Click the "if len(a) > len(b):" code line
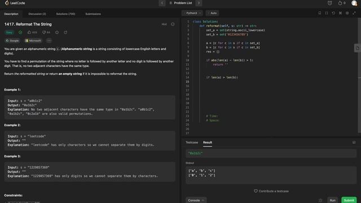 222,78
